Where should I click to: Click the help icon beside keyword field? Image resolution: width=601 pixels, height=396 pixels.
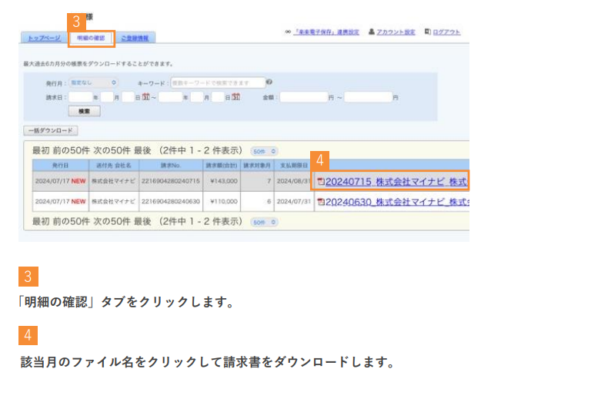[270, 82]
